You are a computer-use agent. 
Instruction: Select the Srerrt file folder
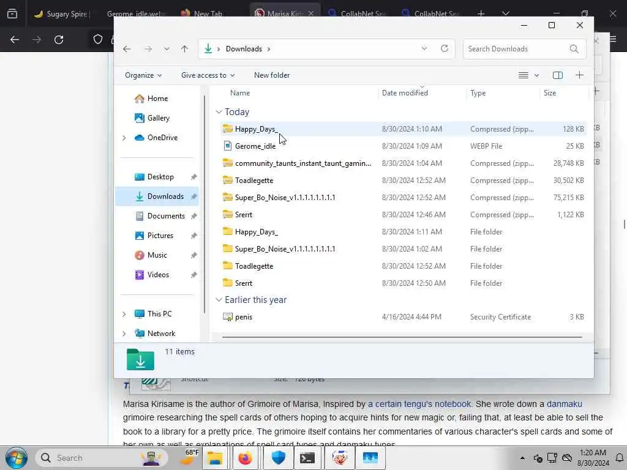click(403, 283)
